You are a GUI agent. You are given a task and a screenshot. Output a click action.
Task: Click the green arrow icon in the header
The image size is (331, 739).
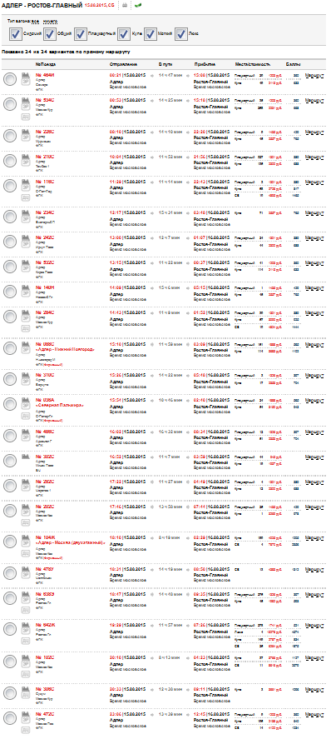click(137, 6)
